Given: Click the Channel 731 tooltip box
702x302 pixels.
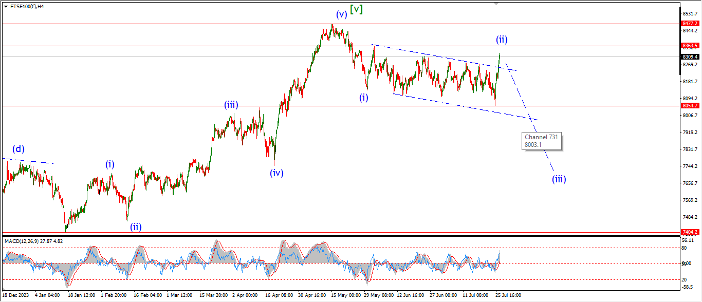Looking at the screenshot, I should click(541, 141).
